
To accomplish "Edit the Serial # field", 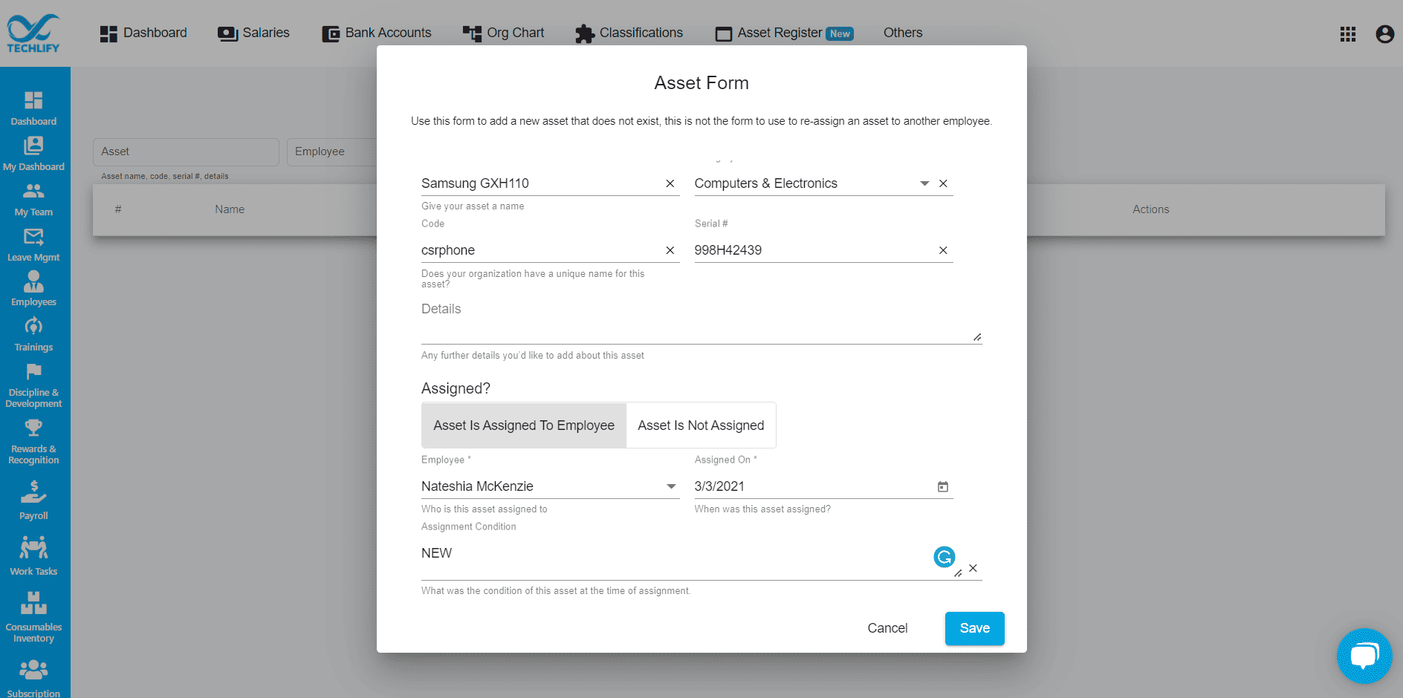I will (x=814, y=250).
